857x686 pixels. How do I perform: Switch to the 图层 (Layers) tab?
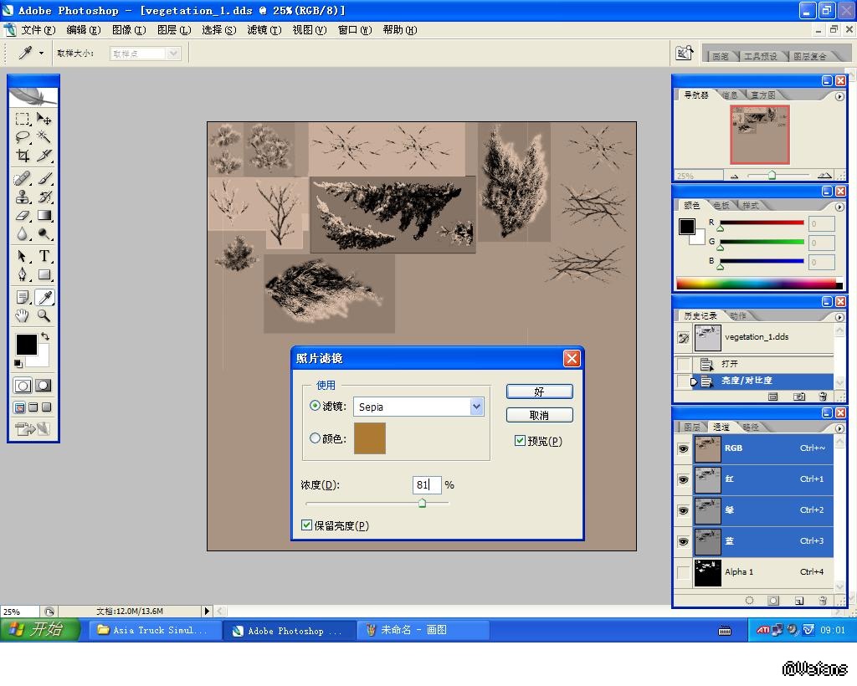click(692, 427)
